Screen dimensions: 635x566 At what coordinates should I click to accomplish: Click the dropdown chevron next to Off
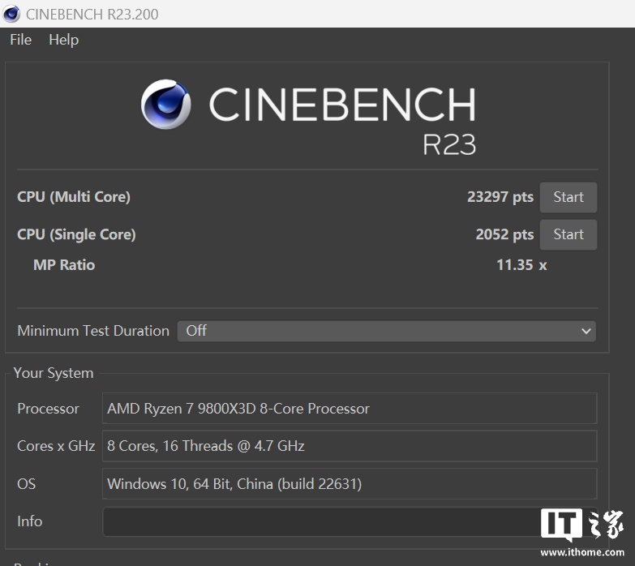(586, 331)
